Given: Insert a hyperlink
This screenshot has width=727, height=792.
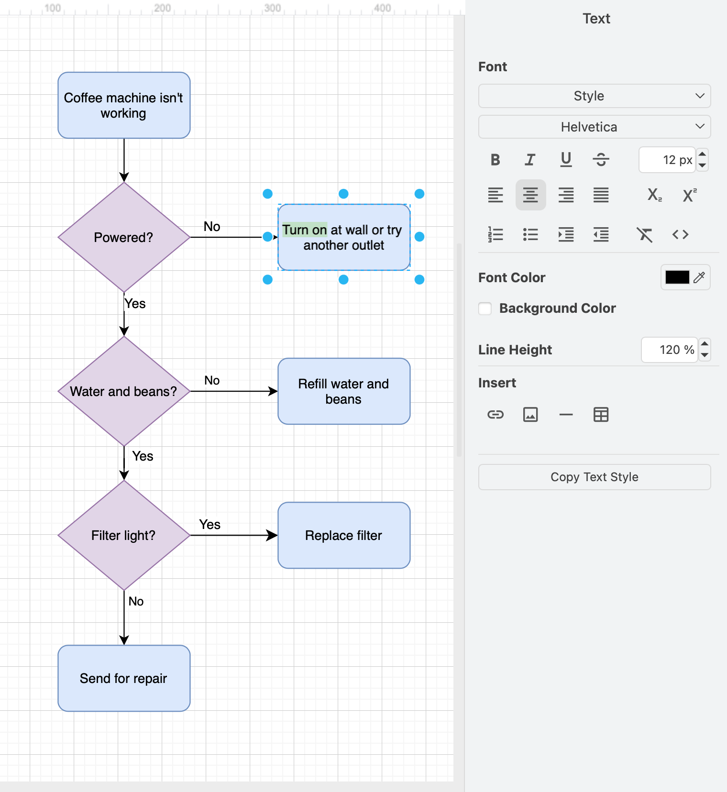Looking at the screenshot, I should click(x=496, y=415).
